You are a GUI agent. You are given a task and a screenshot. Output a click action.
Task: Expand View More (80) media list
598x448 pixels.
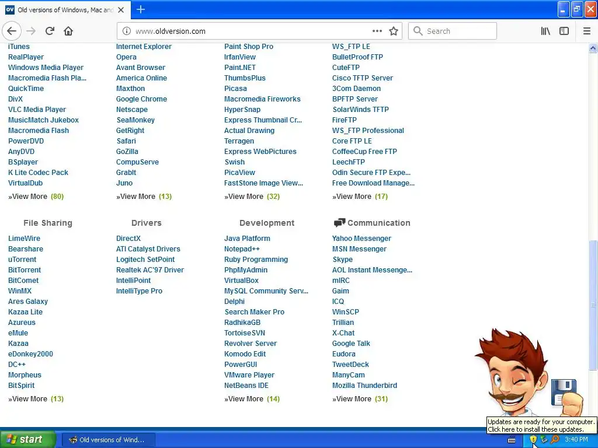[36, 197]
